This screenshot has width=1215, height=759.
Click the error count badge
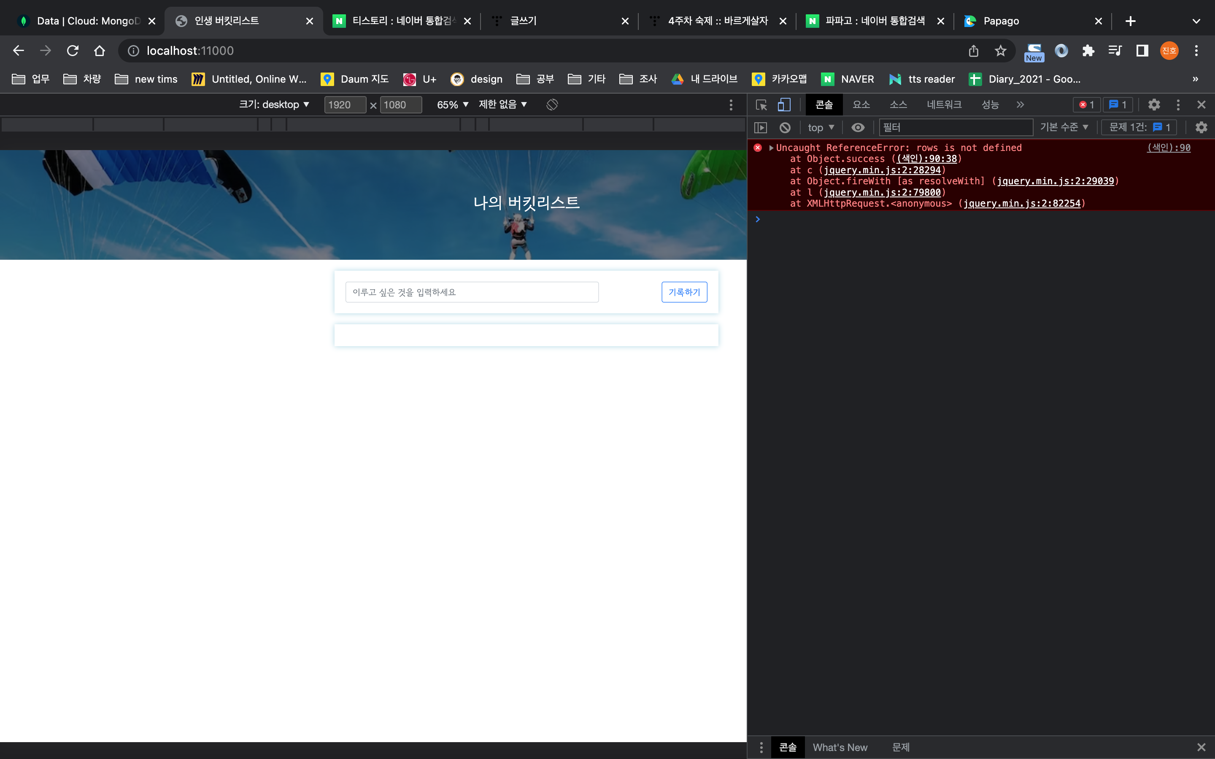[x=1086, y=105]
